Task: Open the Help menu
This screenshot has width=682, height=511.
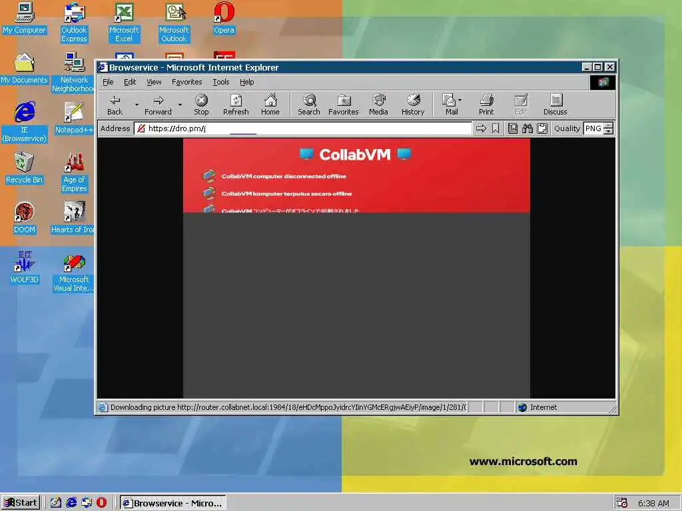Action: coord(246,82)
